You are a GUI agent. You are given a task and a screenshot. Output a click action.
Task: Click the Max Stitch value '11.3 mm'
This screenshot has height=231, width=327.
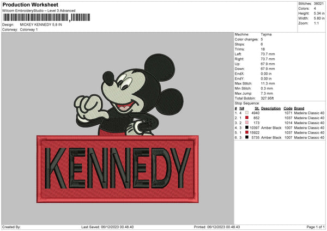coord(268,83)
